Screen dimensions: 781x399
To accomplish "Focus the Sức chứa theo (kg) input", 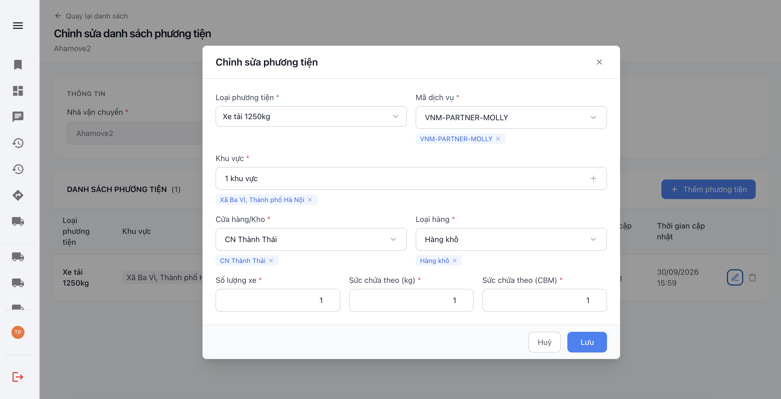I will click(x=411, y=300).
